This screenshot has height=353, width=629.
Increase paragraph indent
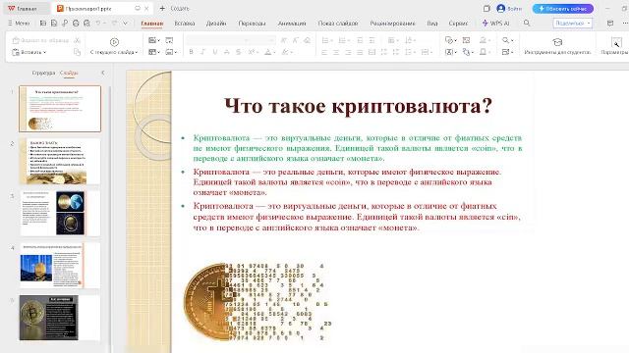pos(372,40)
